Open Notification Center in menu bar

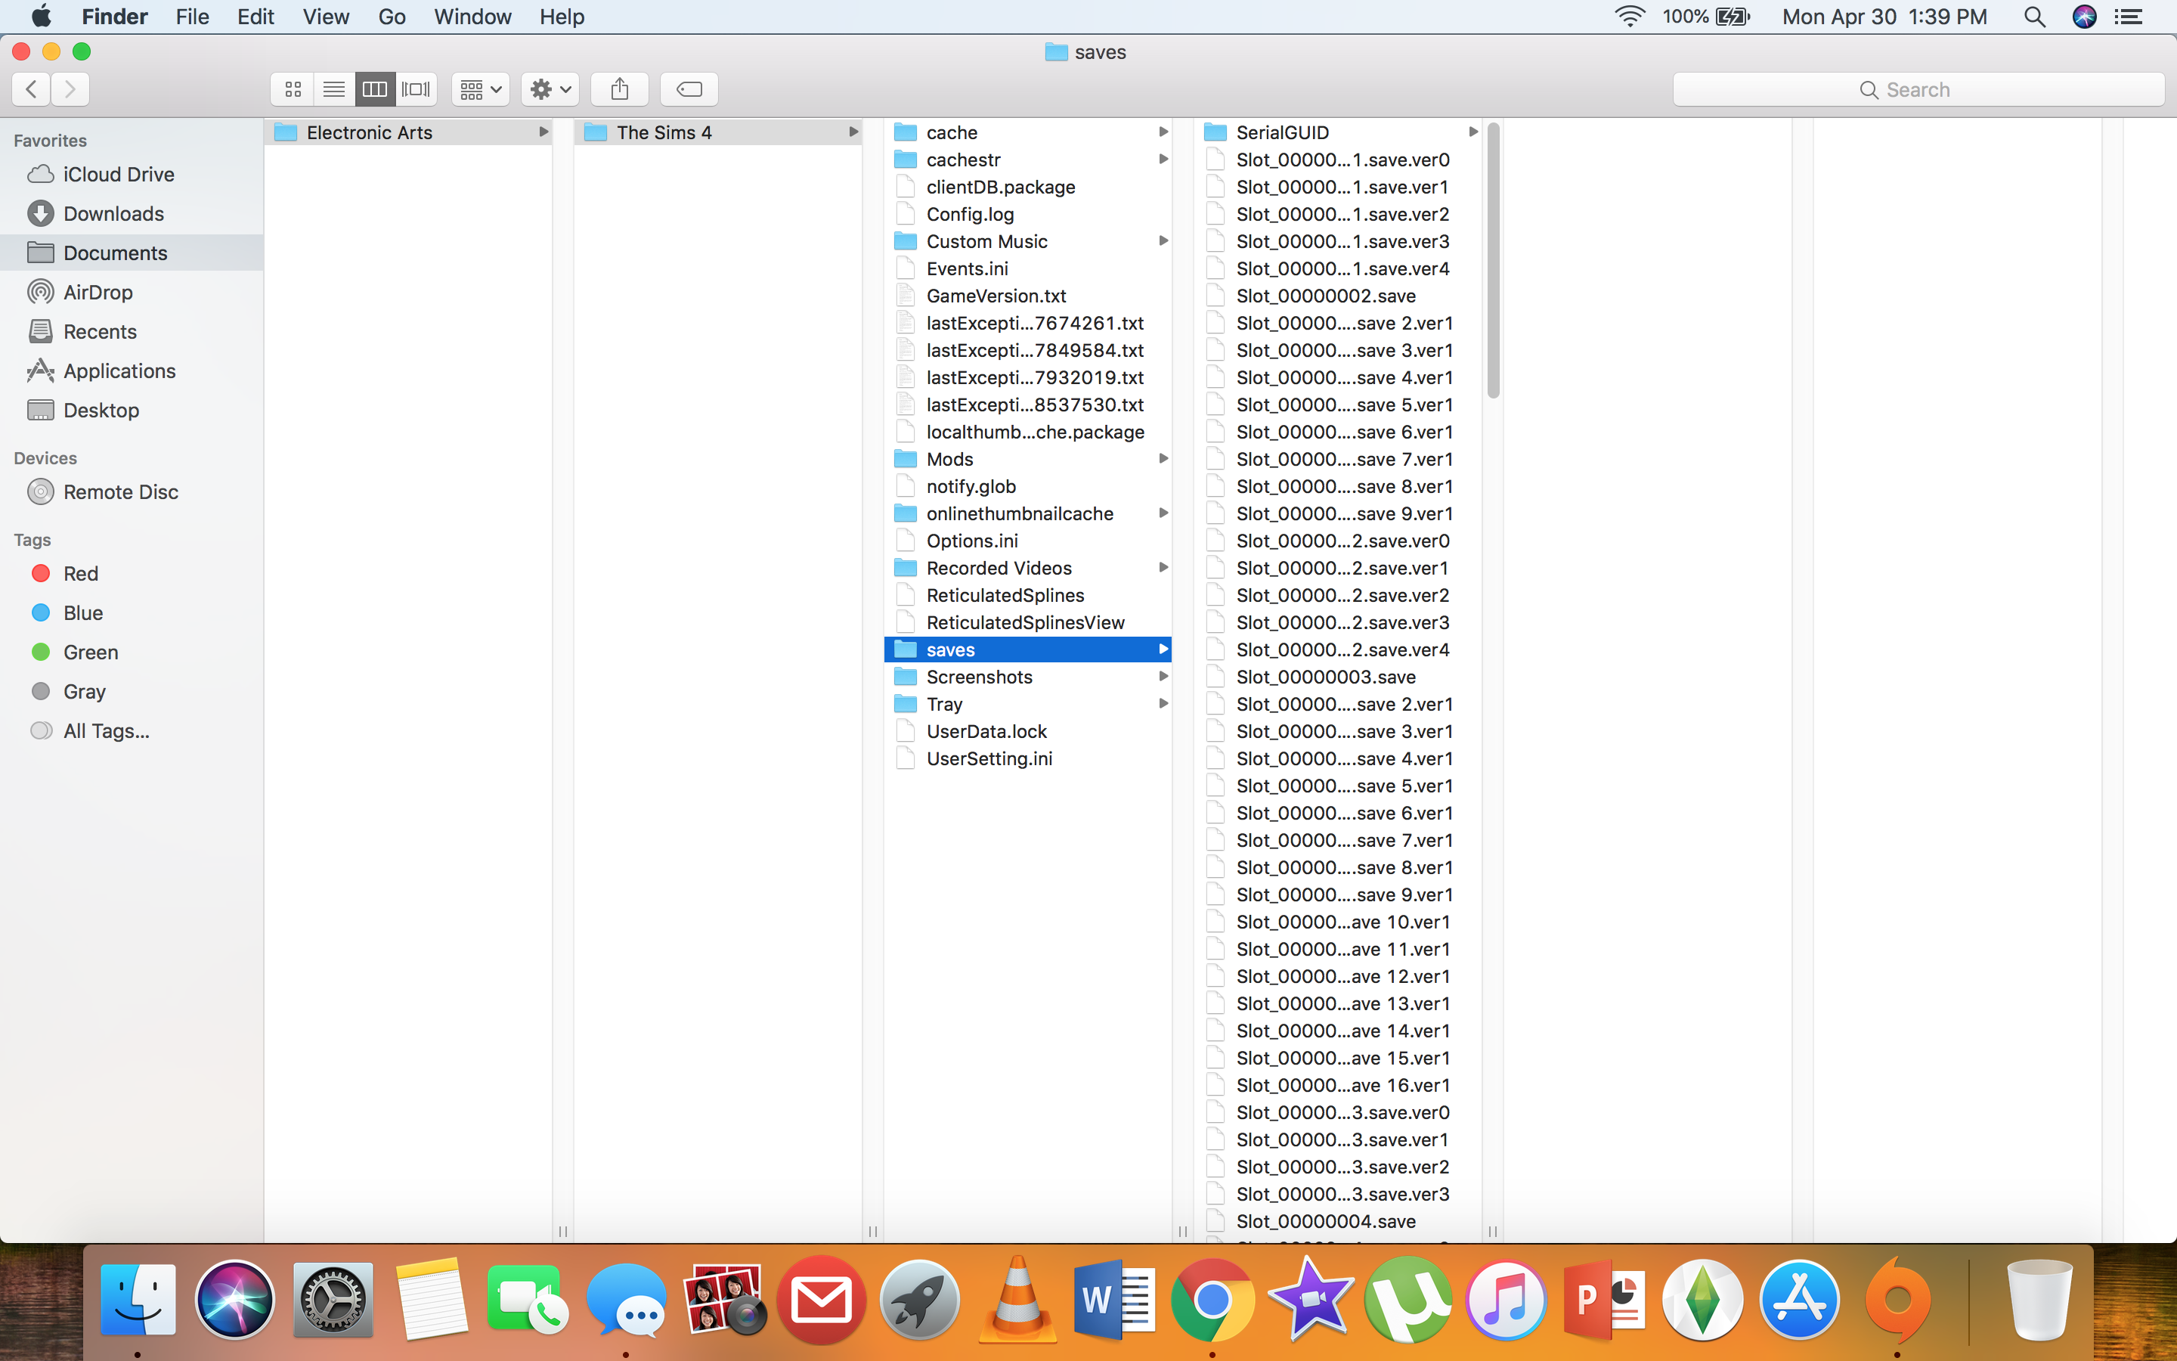pyautogui.click(x=2129, y=16)
